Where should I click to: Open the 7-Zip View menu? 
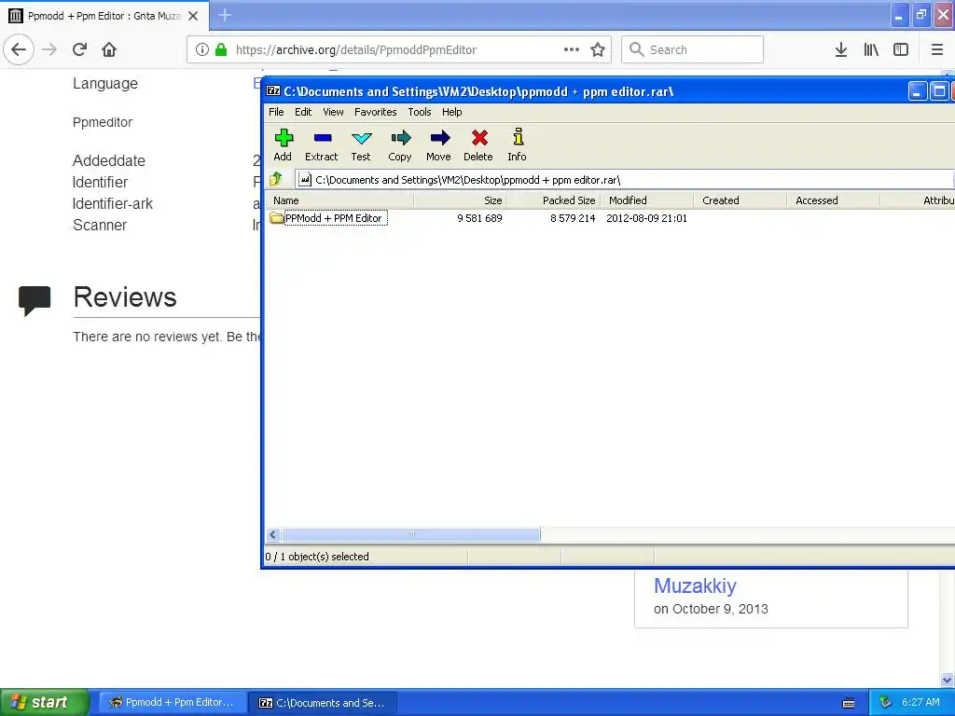[x=333, y=112]
